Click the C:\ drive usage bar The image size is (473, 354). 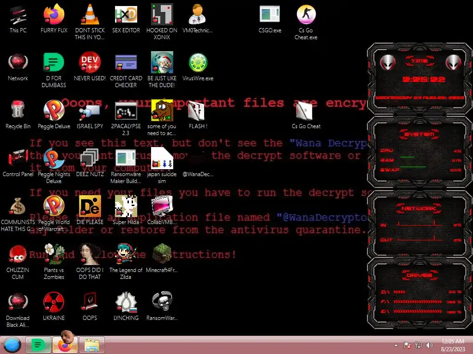point(421,292)
